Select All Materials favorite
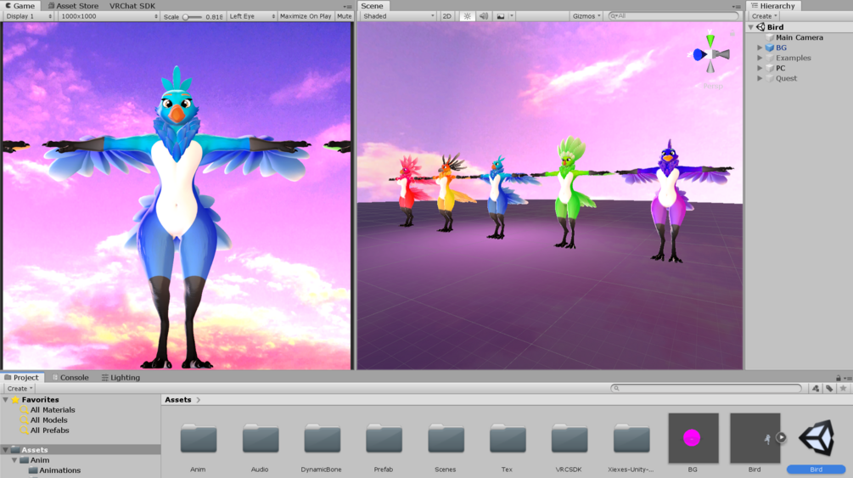Viewport: 853px width, 478px height. (53, 410)
